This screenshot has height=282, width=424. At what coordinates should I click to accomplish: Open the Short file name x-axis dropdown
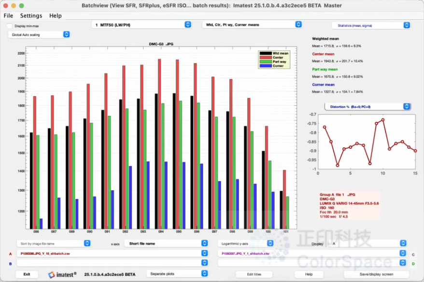tap(166, 243)
